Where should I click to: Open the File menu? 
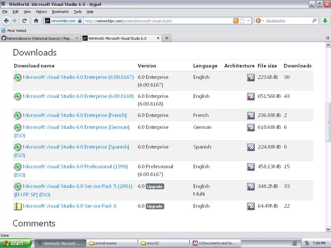pos(5,12)
